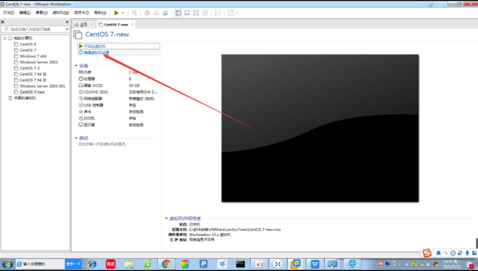Open the stretch display dropdown arrow
Image resolution: width=478 pixels, height=271 pixels.
pos(237,13)
